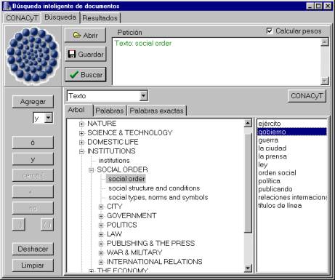Expand the GOVERNMENT tree node
This screenshot has width=335, height=280.
coord(101,216)
